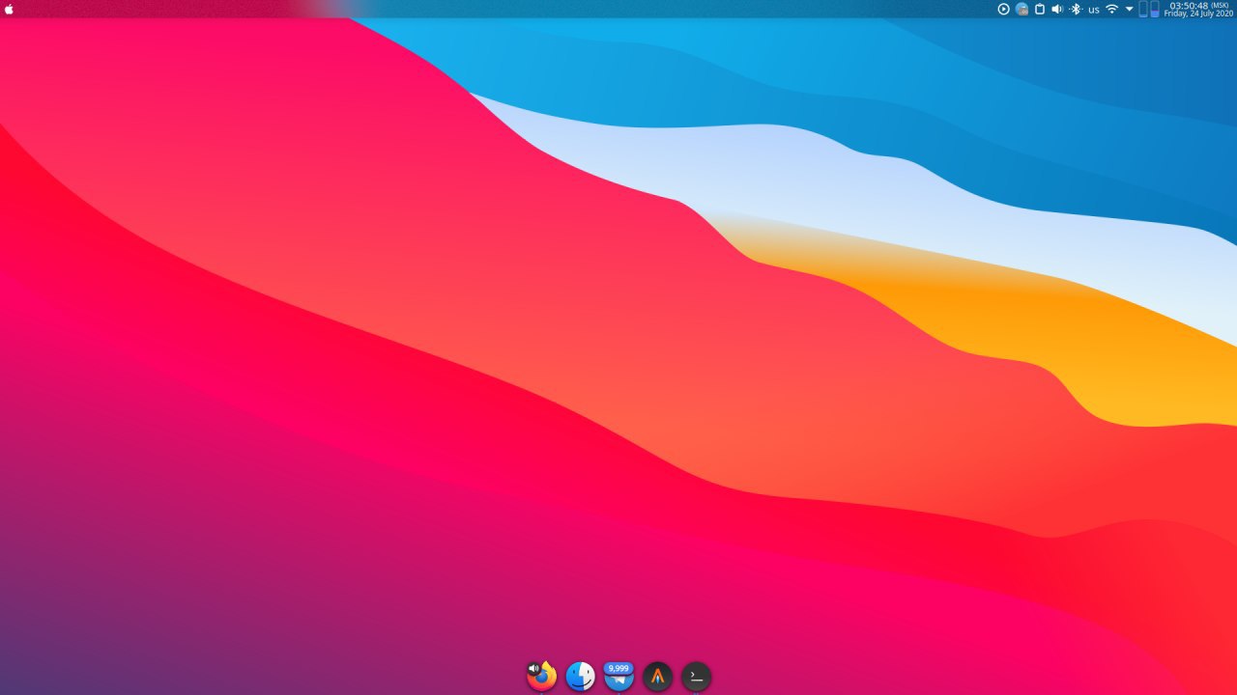Expand hidden system tray icons arrow

1130,9
